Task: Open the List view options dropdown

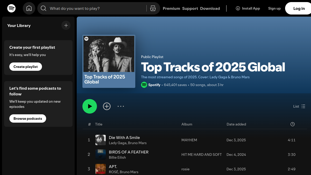Action: [299, 106]
